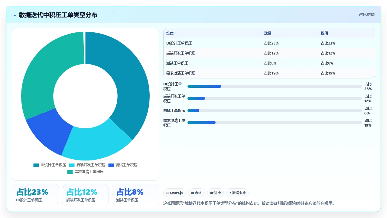Toggle 后端开发工单积压 legend color swatch
This screenshot has height=218, width=387.
pos(72,165)
